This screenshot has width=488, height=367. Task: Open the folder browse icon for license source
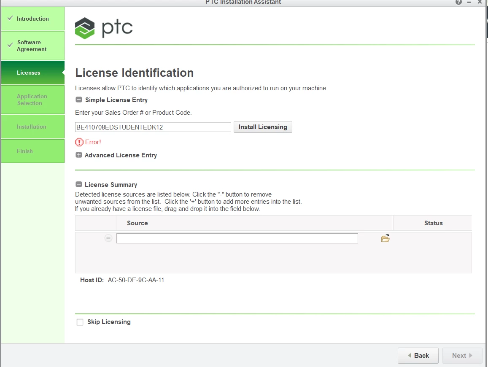point(385,238)
